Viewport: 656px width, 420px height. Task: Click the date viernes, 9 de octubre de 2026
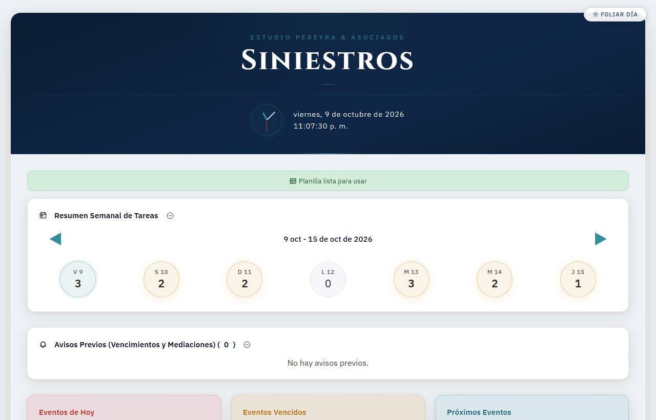tap(348, 114)
